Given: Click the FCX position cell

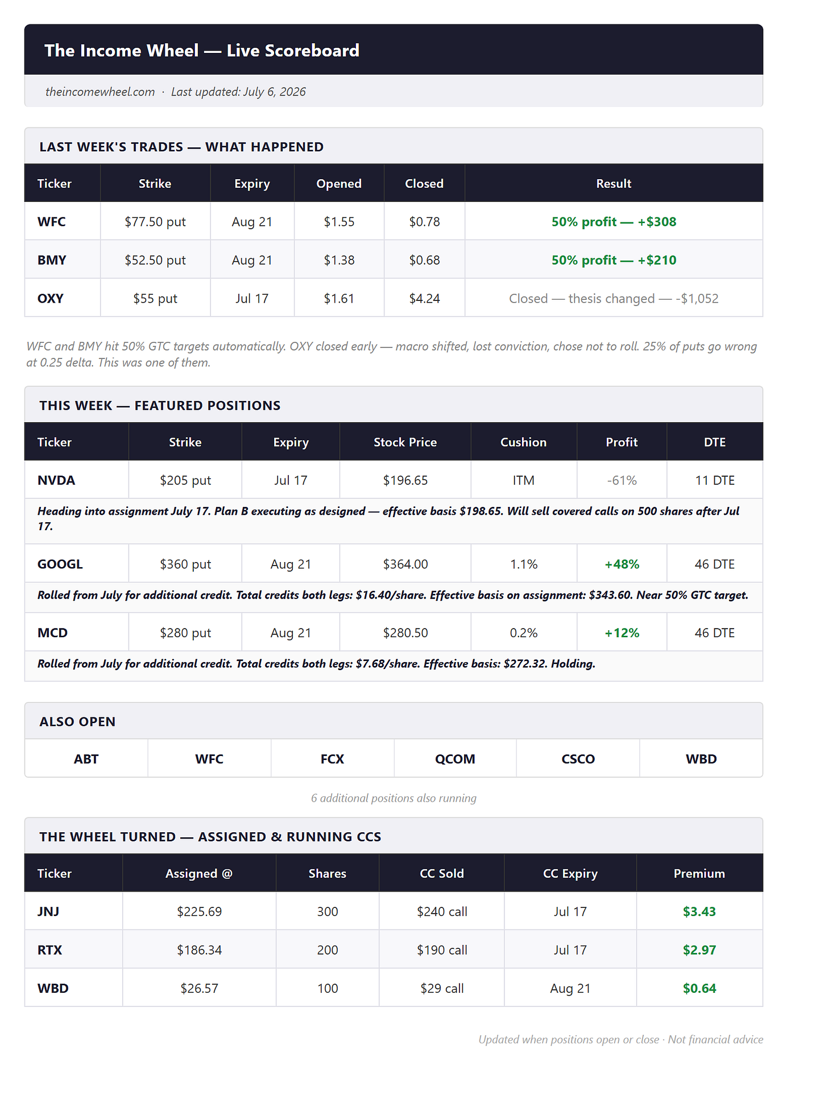Looking at the screenshot, I should 332,759.
